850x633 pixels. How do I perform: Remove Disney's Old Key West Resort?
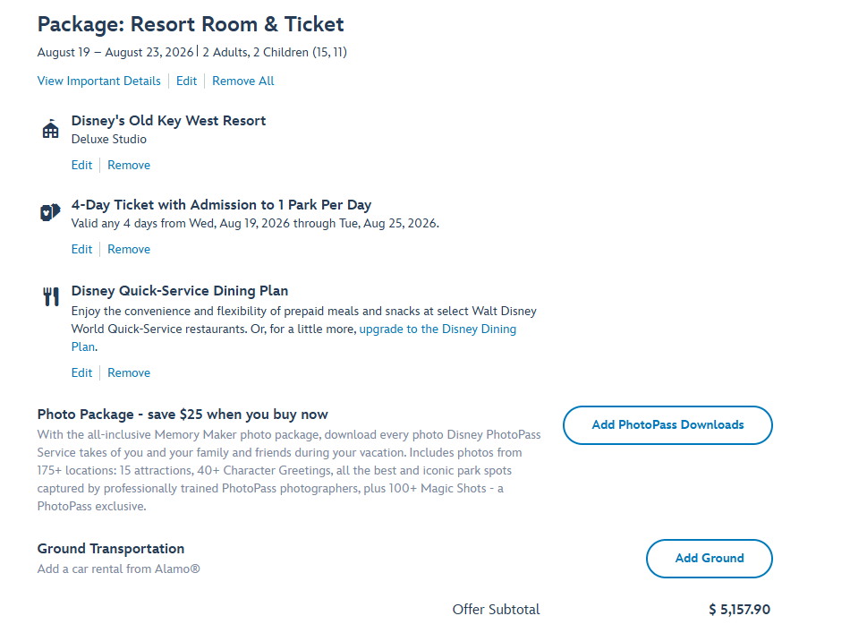(x=128, y=165)
